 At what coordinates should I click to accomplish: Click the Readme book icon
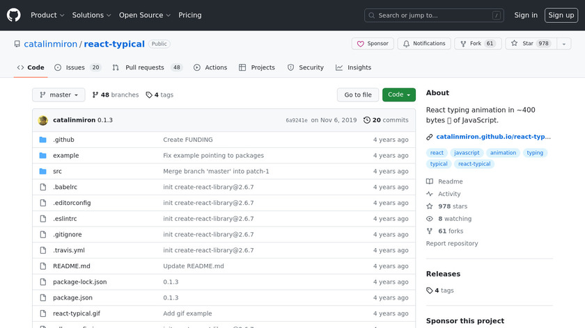click(430, 181)
